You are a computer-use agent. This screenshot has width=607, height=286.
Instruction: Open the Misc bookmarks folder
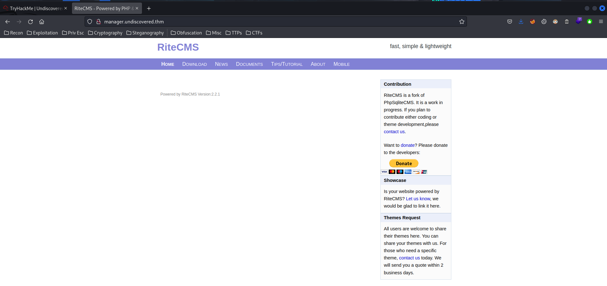214,33
